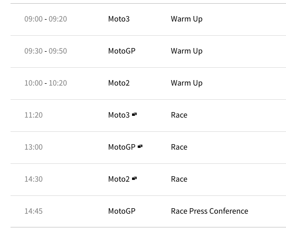Click the 13:00 race start time
The height and width of the screenshot is (232, 286).
click(33, 147)
